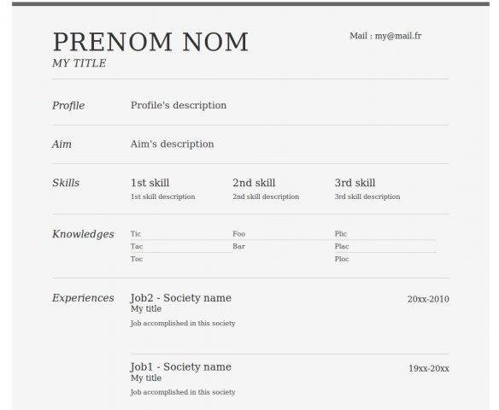499x410 pixels.
Task: Click the Job1 - Society name heading
Action: tap(181, 367)
